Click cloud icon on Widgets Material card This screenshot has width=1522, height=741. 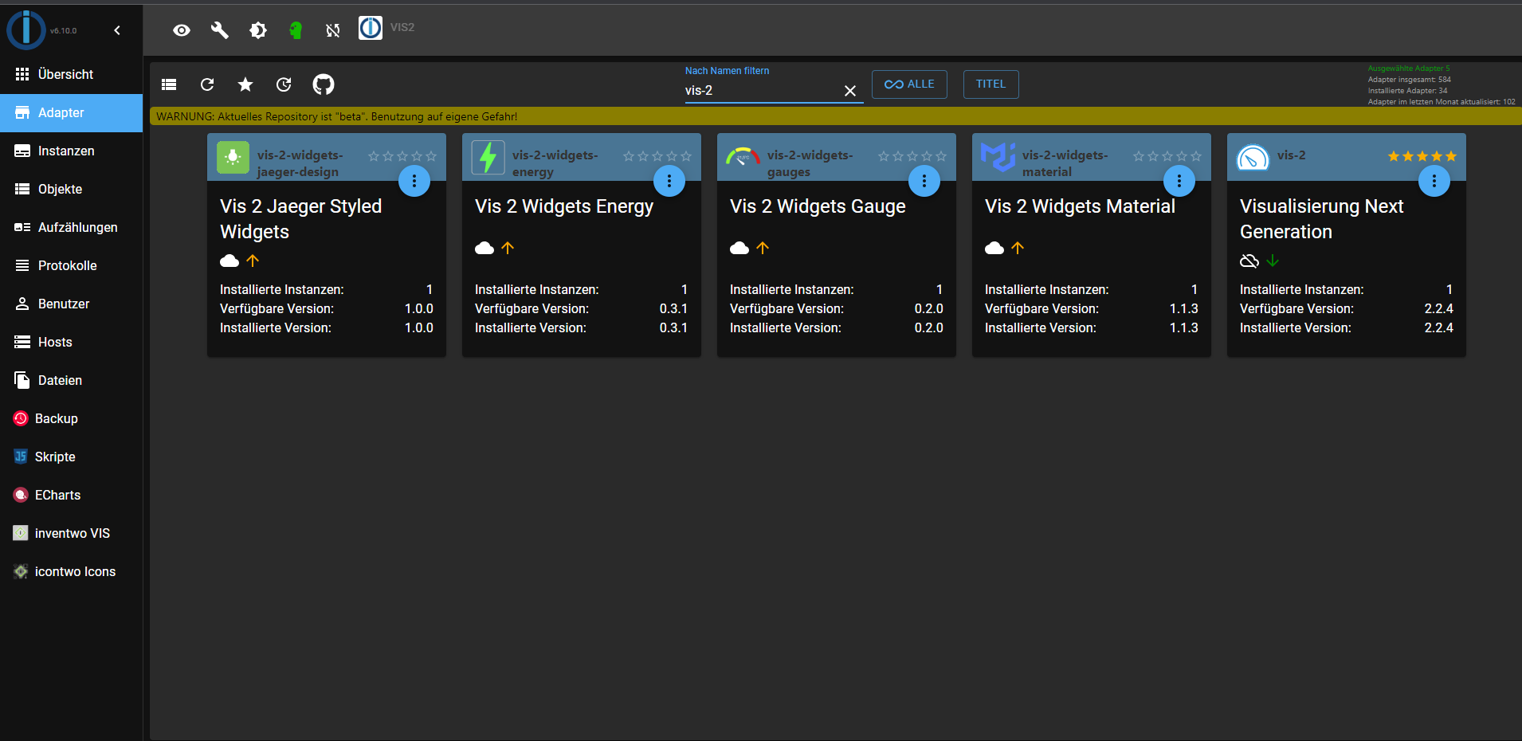(x=994, y=248)
